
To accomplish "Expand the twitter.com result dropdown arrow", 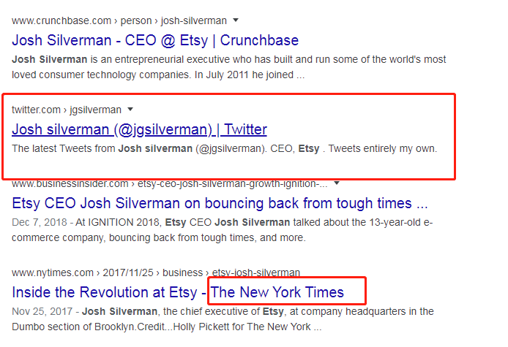I will coord(130,110).
